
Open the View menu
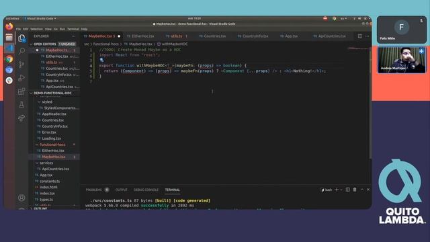coord(48,29)
